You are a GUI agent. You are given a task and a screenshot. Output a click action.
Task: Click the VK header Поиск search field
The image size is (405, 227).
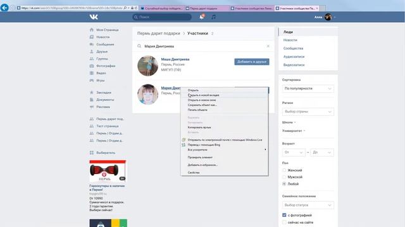162,17
